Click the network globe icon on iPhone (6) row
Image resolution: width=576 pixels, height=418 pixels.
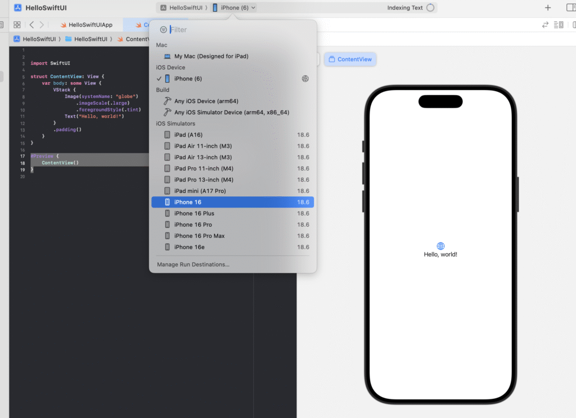pos(305,79)
